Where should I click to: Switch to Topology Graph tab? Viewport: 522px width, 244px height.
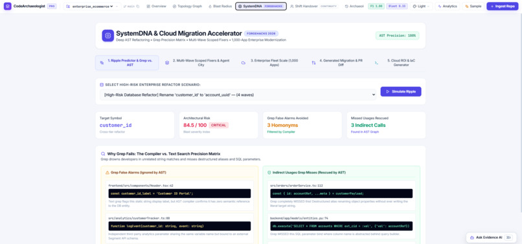pyautogui.click(x=187, y=6)
